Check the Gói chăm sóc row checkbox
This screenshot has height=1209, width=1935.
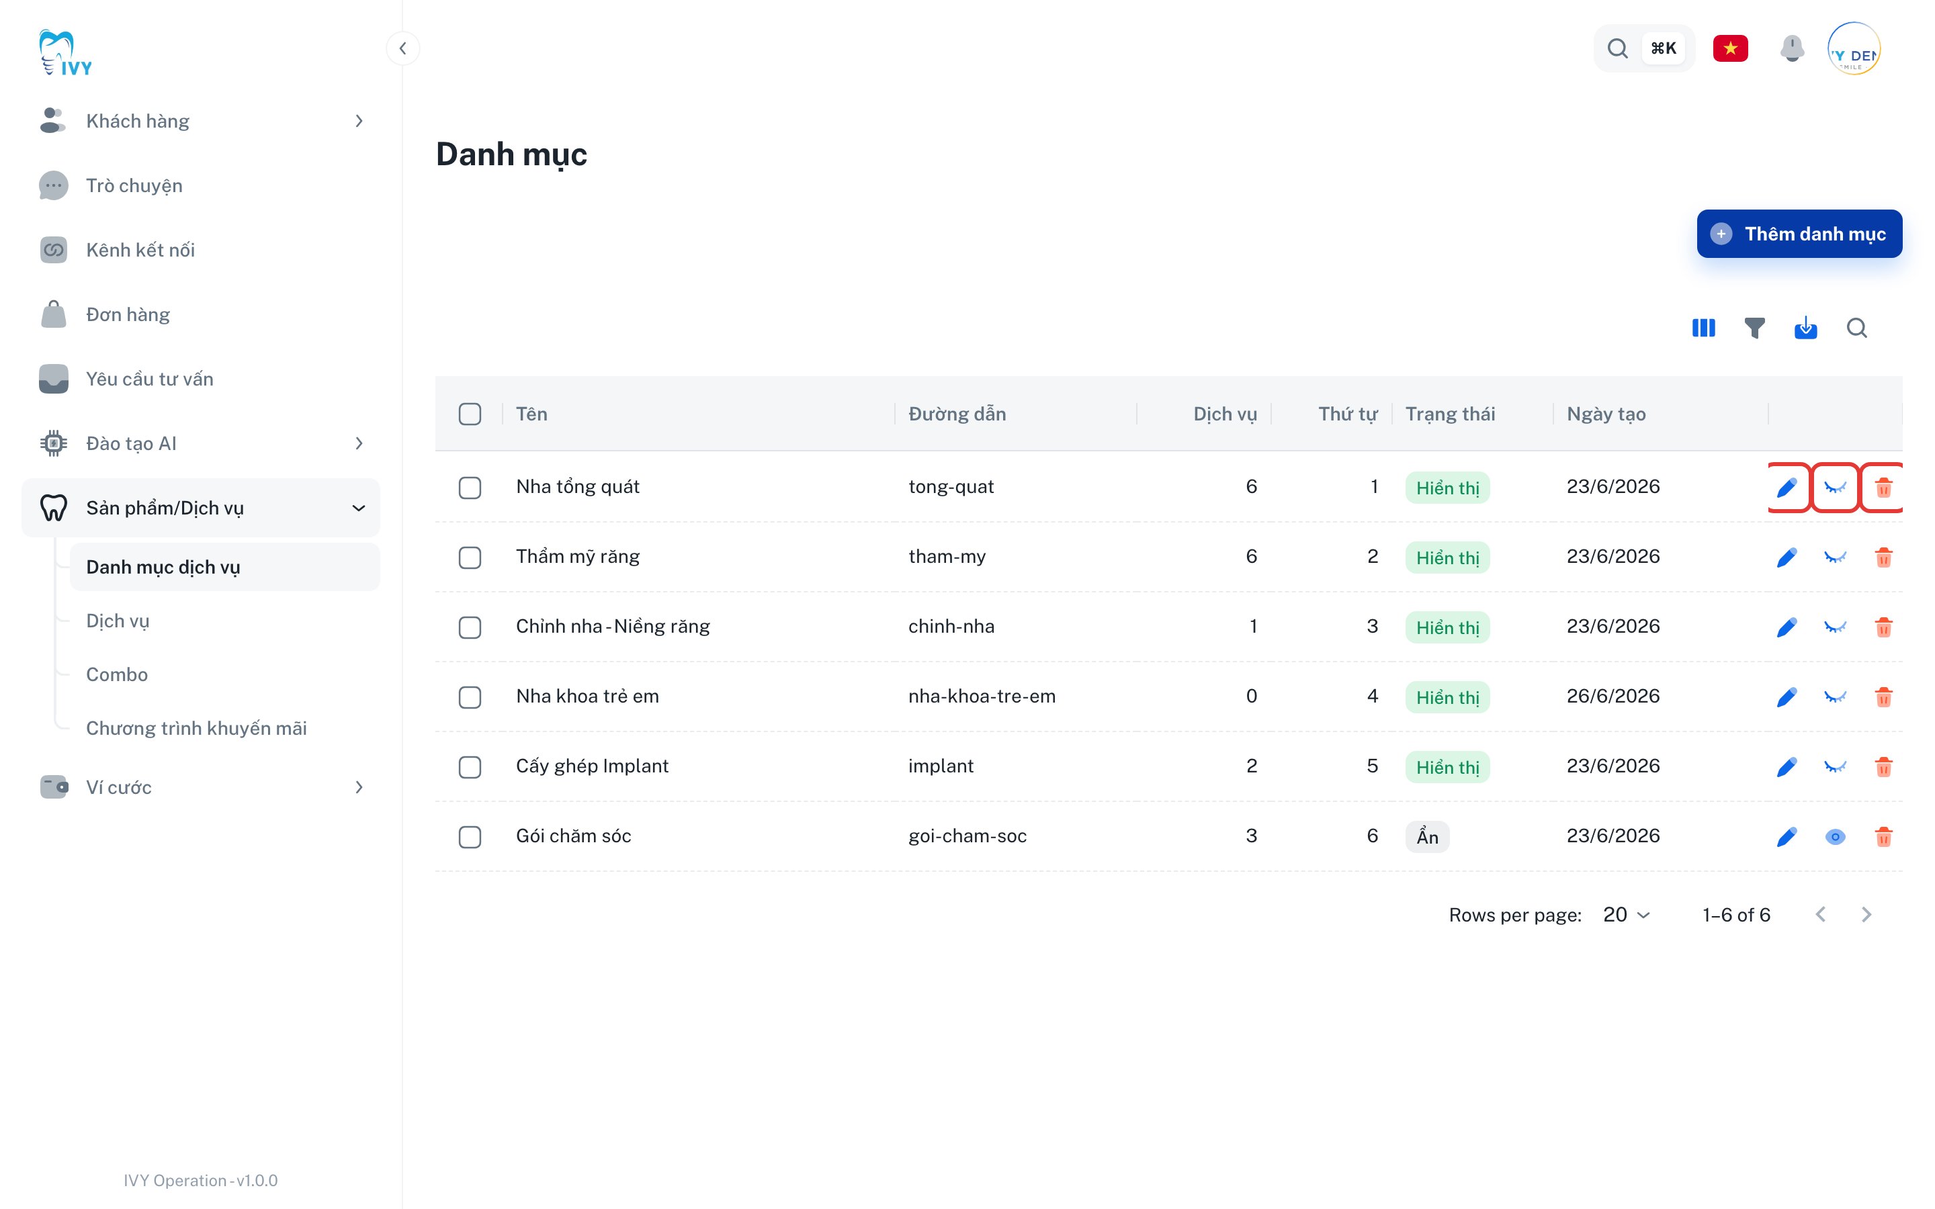(x=470, y=837)
